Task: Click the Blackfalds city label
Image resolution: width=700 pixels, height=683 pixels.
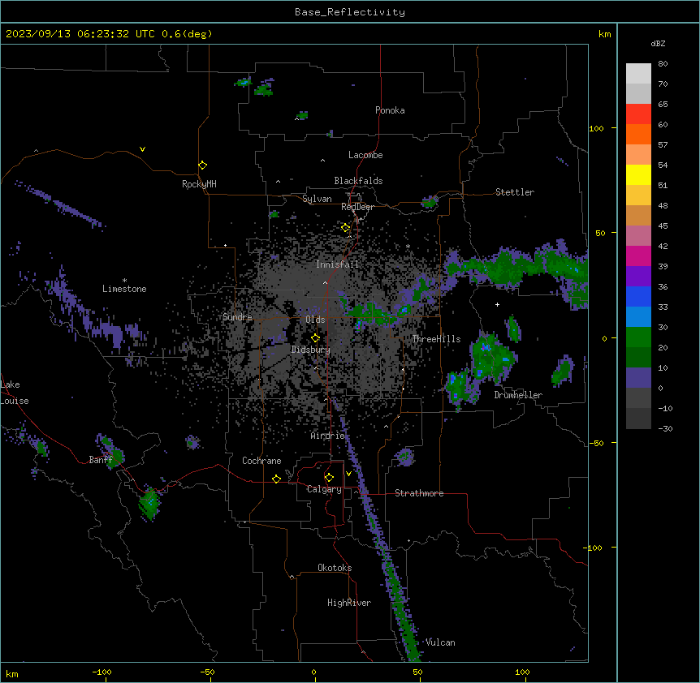Action: (358, 181)
